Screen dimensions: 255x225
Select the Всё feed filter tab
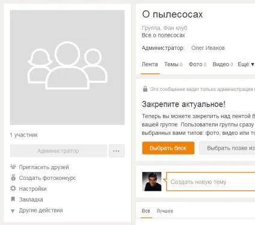click(146, 211)
